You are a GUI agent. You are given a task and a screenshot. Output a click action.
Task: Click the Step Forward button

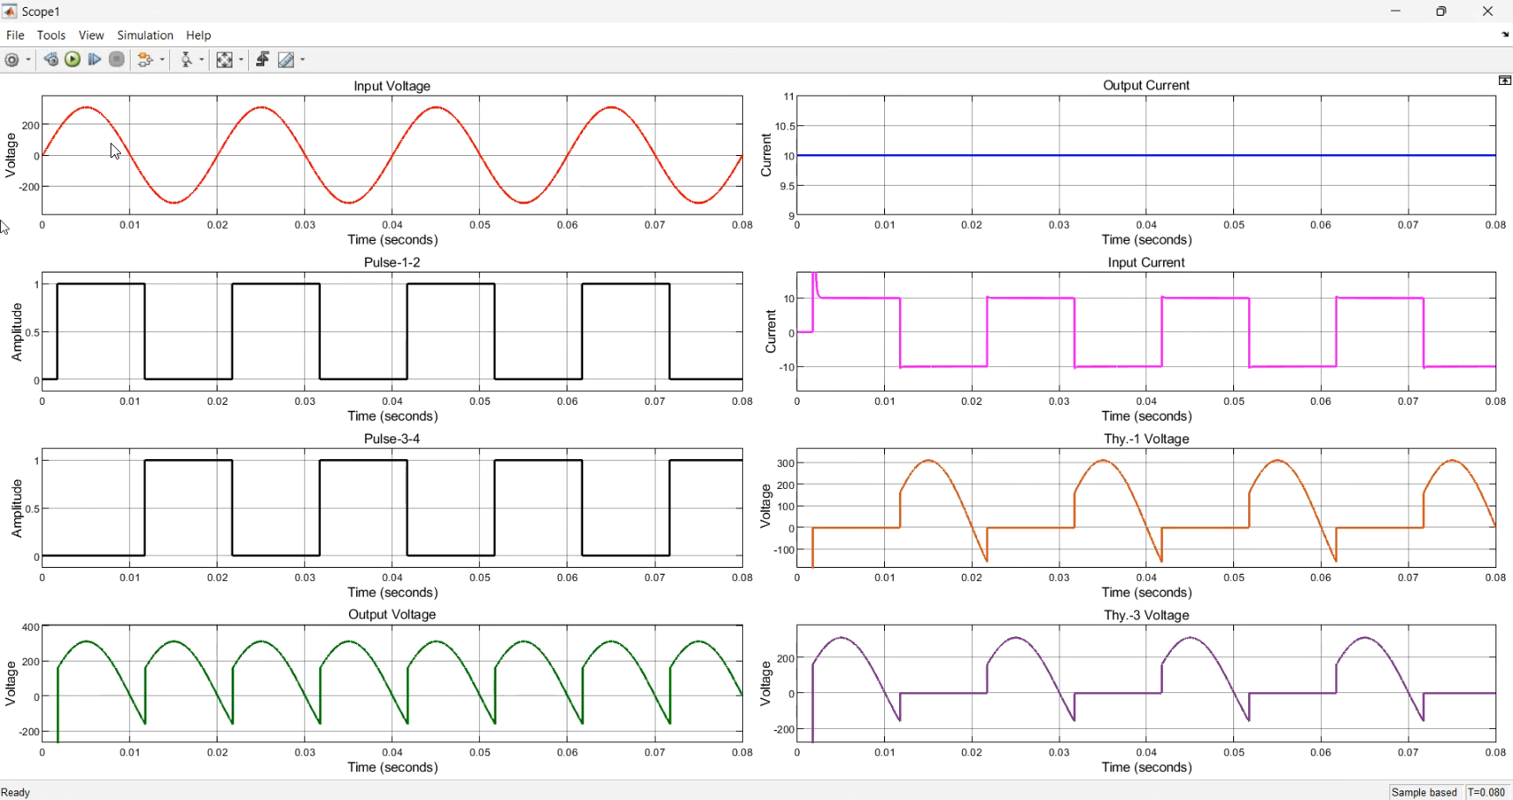pos(95,60)
